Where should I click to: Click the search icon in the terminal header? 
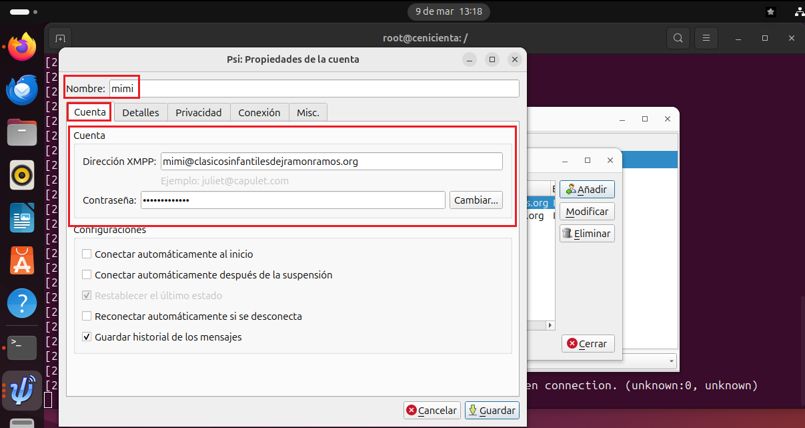click(x=678, y=38)
